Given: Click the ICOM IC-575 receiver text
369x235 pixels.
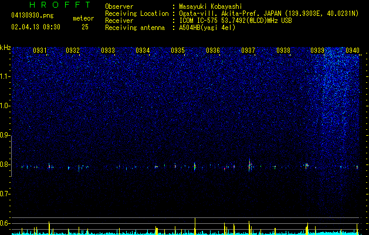Looking at the screenshot, I should click(235, 21).
